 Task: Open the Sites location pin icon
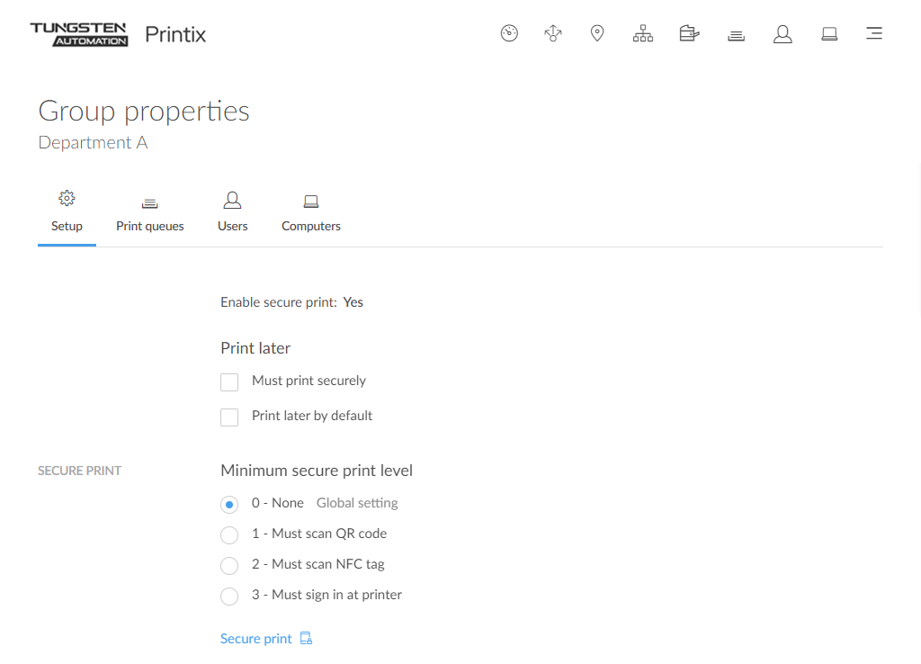(x=597, y=34)
